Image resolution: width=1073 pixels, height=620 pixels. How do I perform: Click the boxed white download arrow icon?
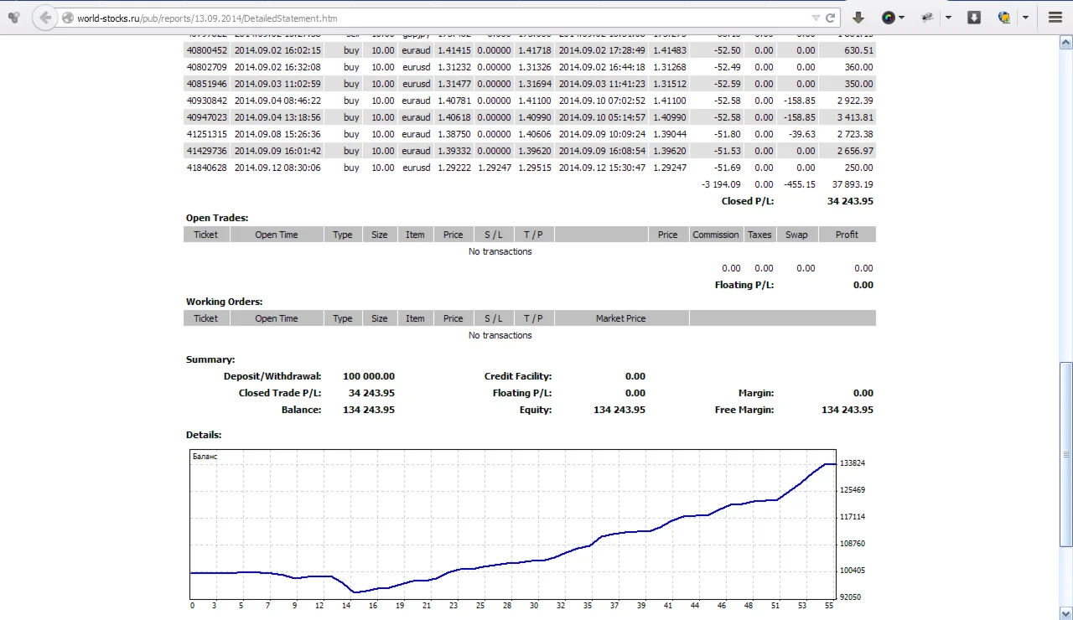point(974,18)
